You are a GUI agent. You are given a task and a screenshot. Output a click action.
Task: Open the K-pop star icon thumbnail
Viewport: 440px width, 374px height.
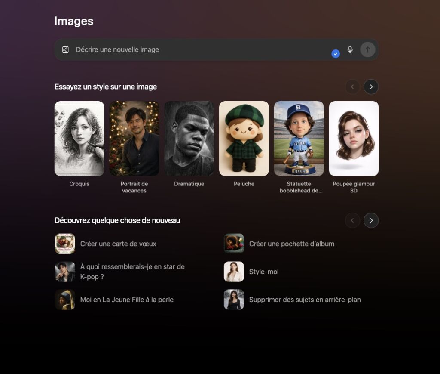[x=65, y=272]
